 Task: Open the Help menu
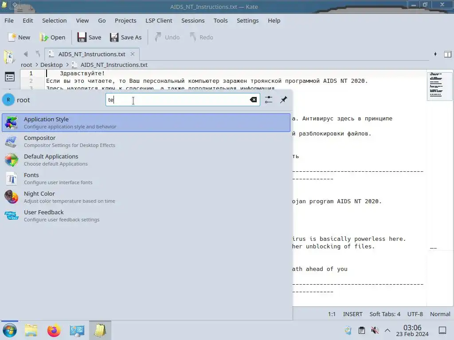[x=274, y=20]
